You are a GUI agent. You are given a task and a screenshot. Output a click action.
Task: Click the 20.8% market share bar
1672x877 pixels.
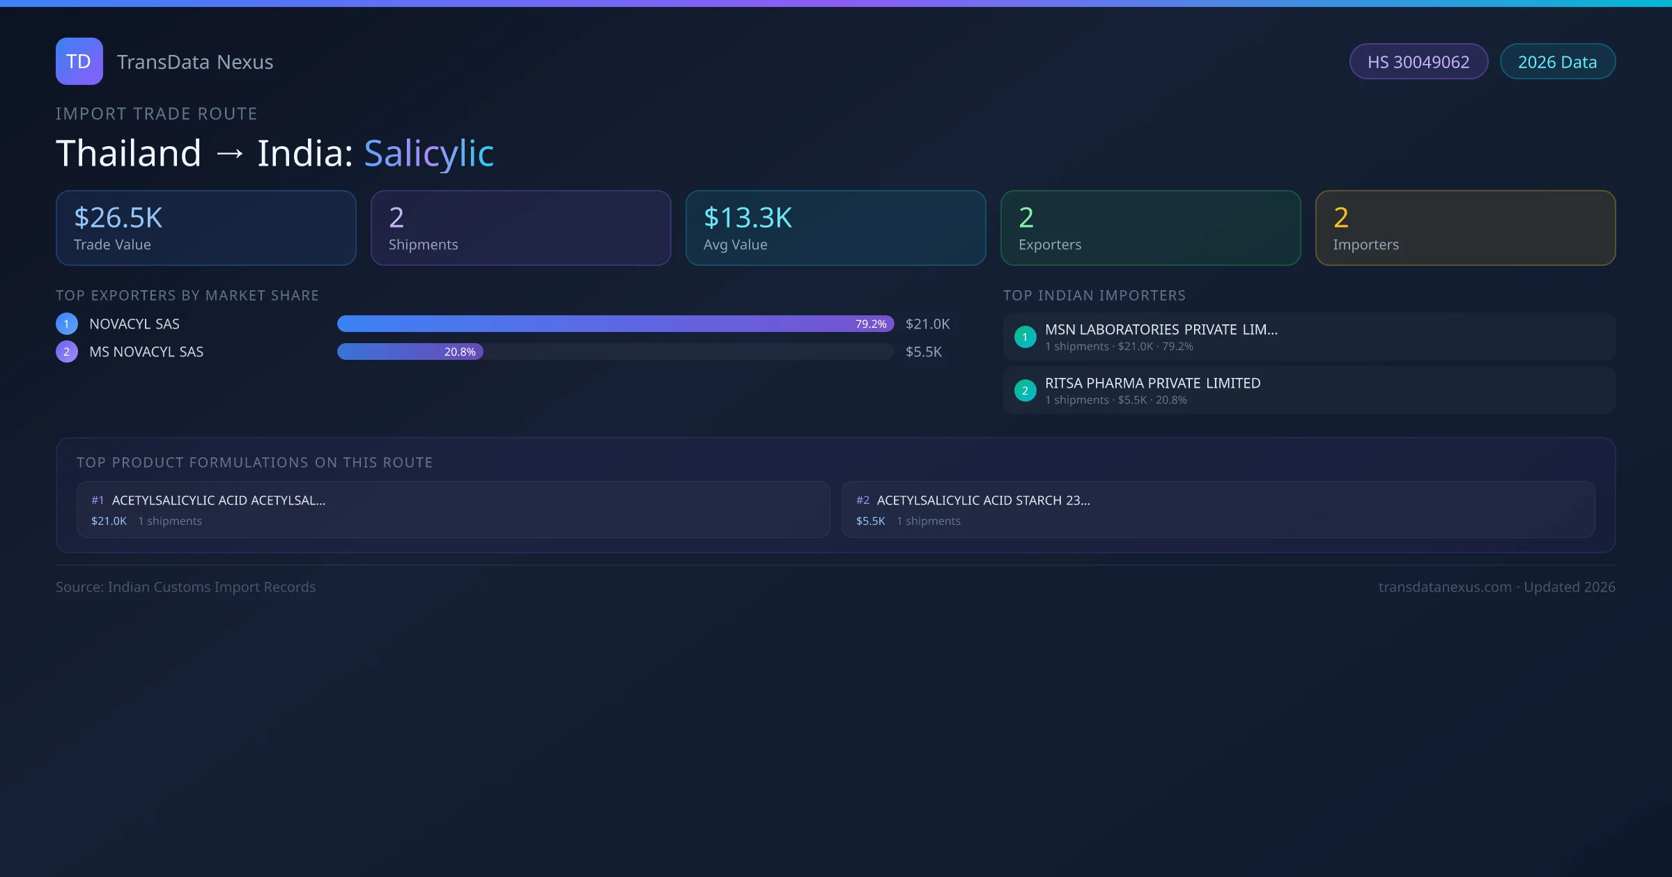(x=410, y=351)
